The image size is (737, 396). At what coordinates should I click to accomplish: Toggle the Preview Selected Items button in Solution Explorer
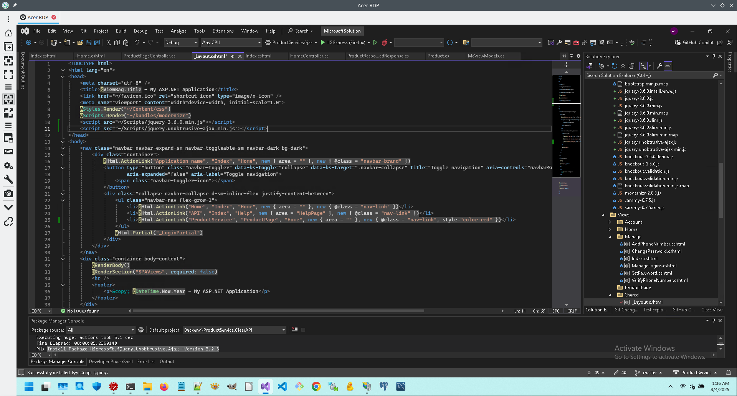(x=668, y=66)
